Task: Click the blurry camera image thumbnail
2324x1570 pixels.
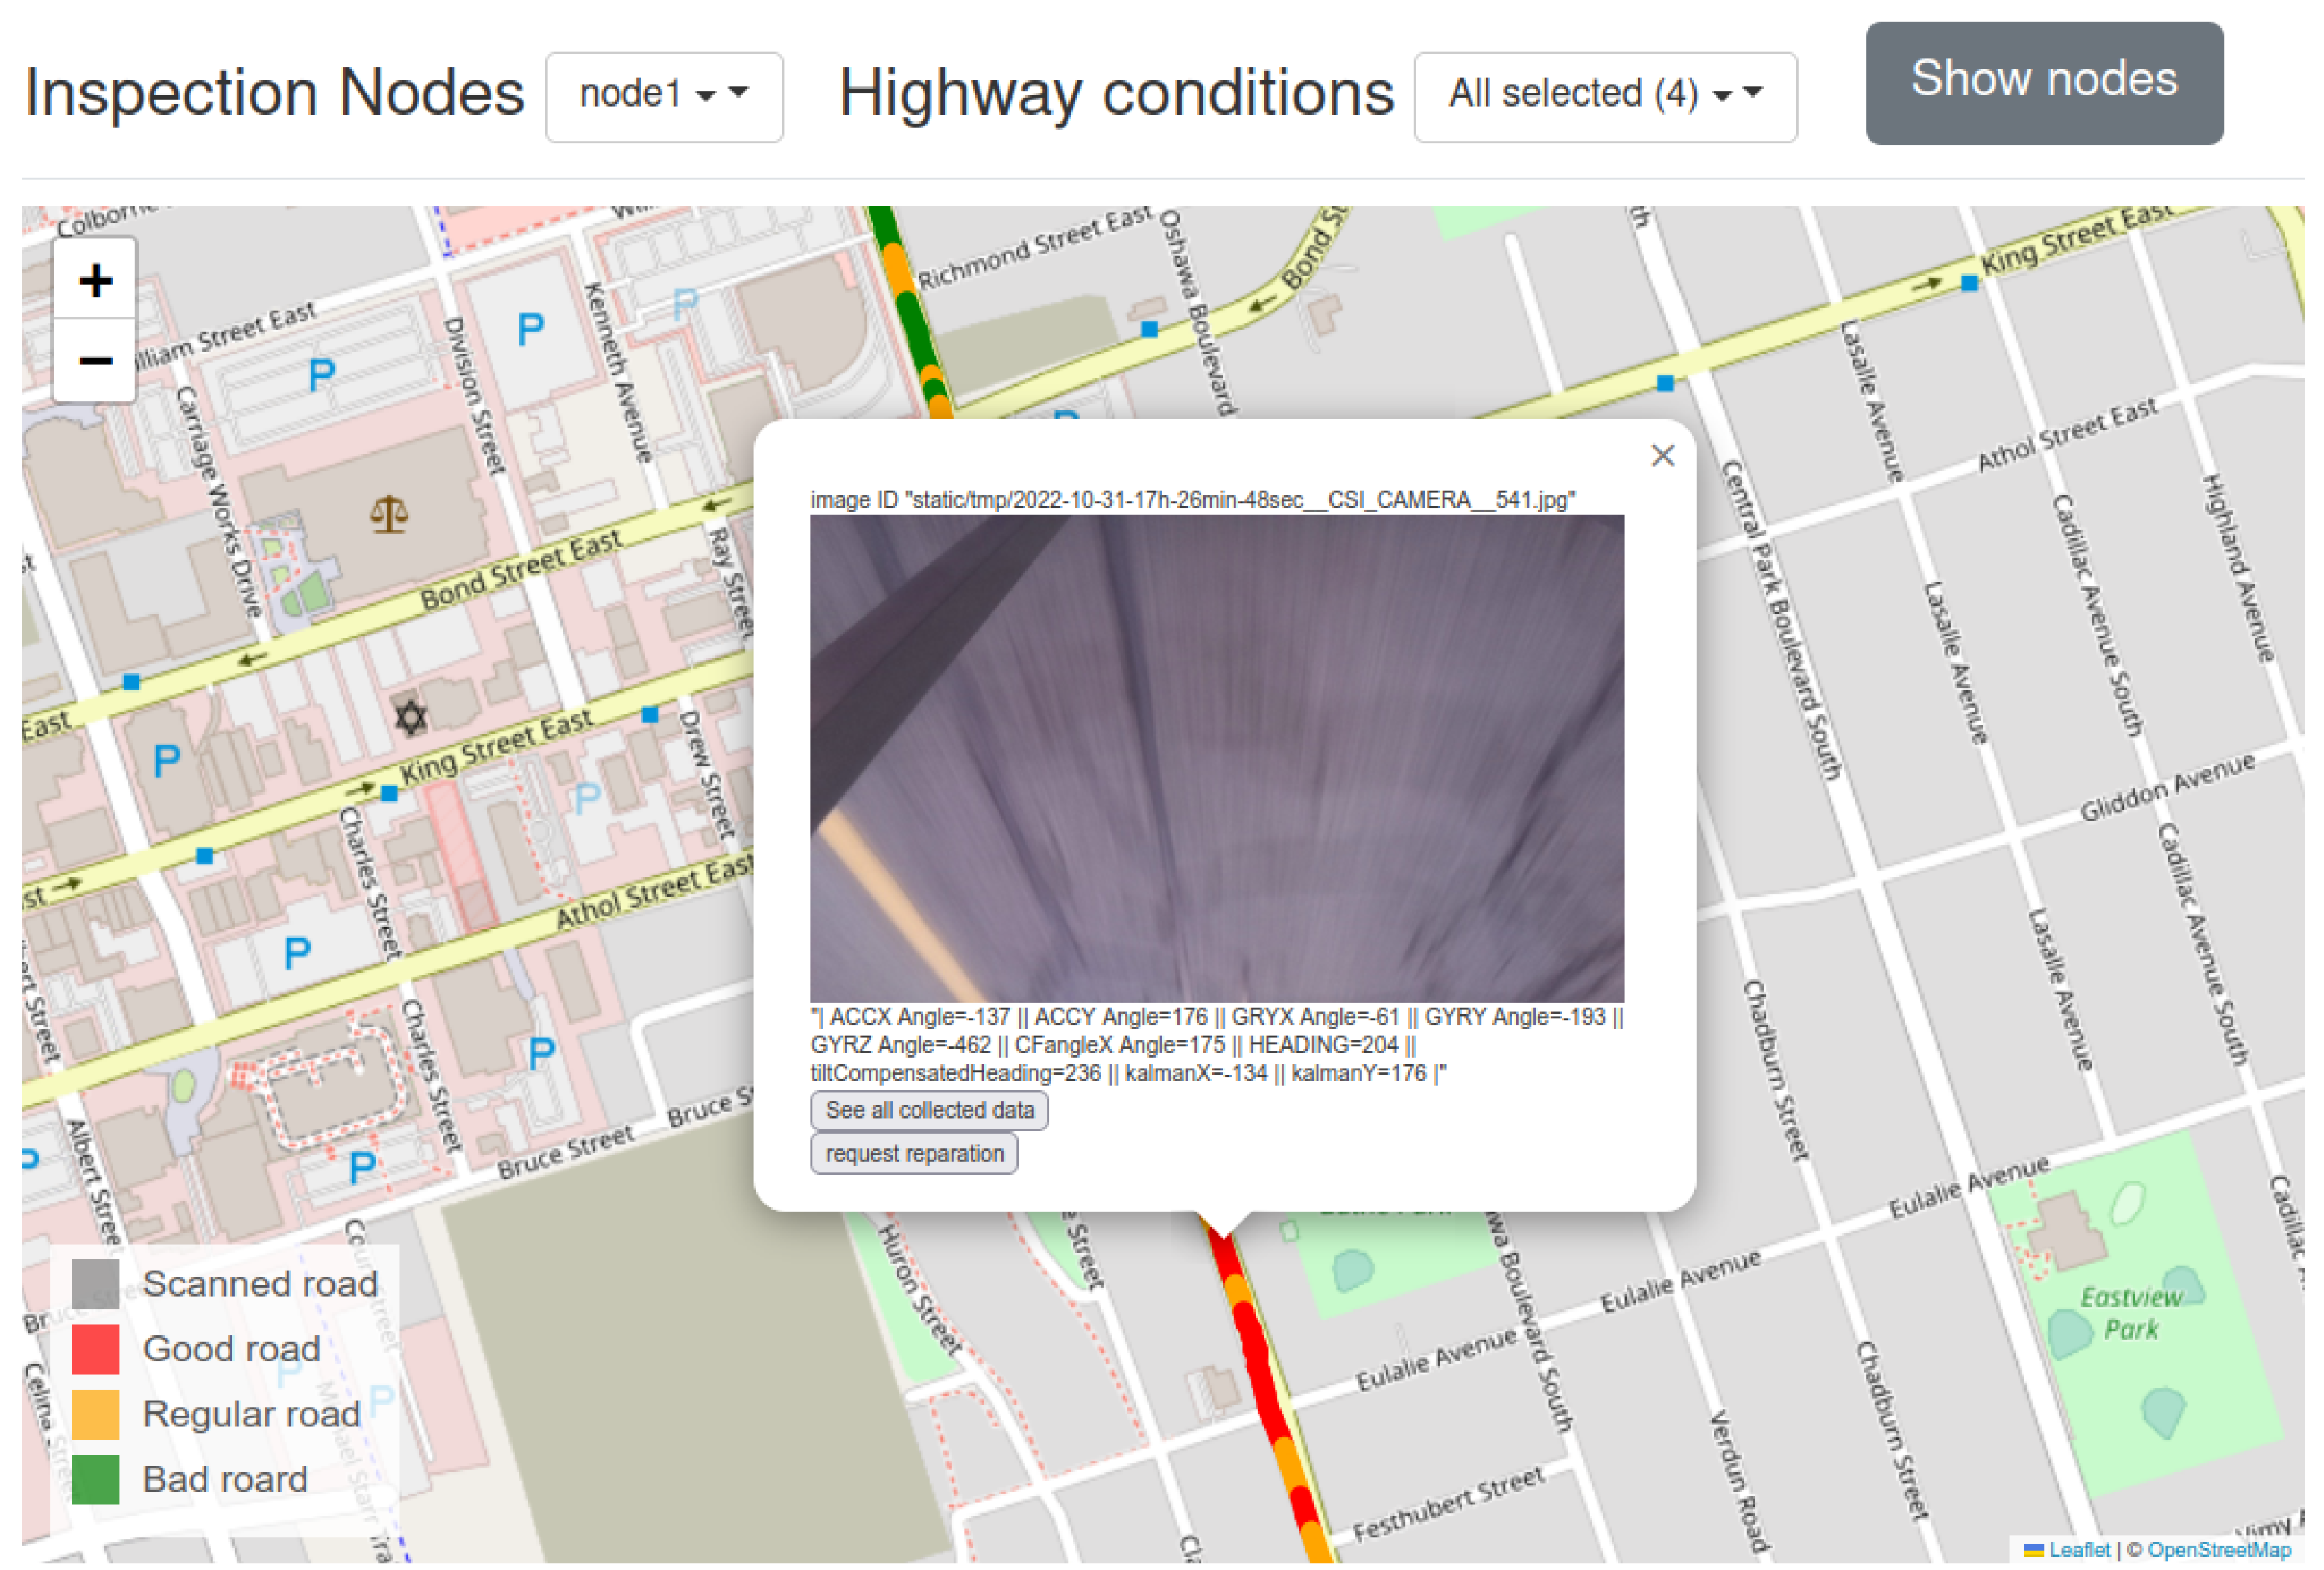Action: (x=1216, y=757)
